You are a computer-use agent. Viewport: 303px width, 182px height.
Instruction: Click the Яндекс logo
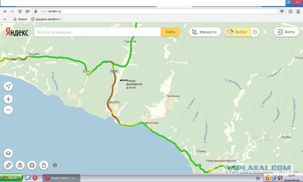pos(17,32)
